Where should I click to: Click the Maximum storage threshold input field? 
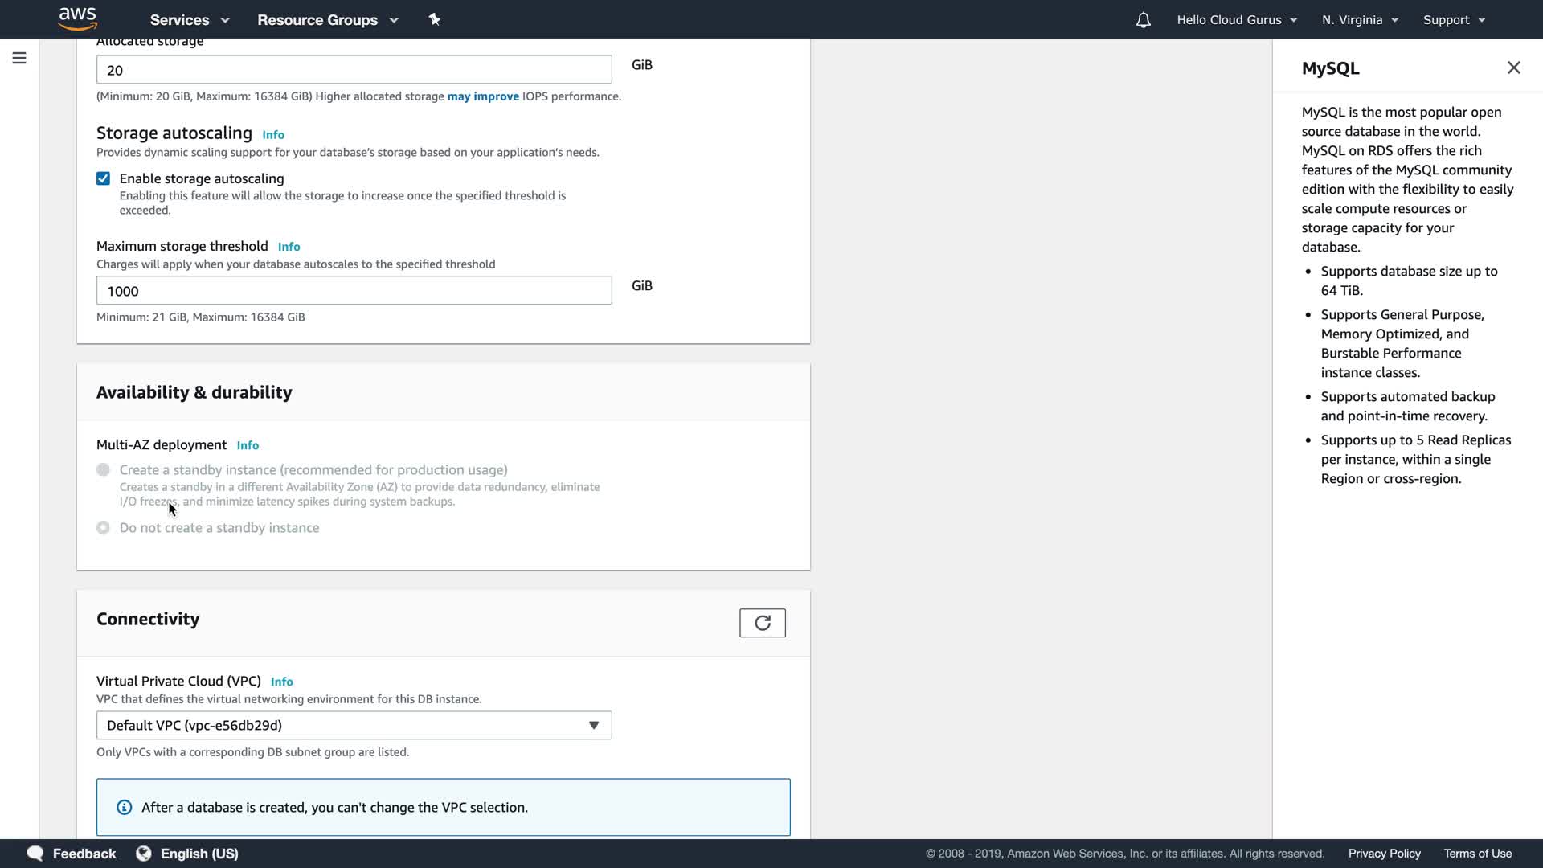[354, 291]
